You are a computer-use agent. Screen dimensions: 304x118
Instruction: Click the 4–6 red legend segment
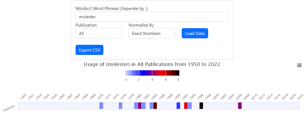click(x=159, y=73)
